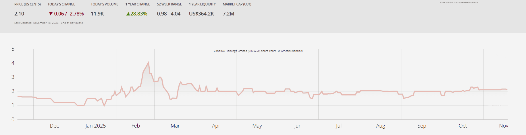Image resolution: width=526 pixels, height=135 pixels.
Task: Click the 7.2M market cap value
Action: tap(228, 14)
